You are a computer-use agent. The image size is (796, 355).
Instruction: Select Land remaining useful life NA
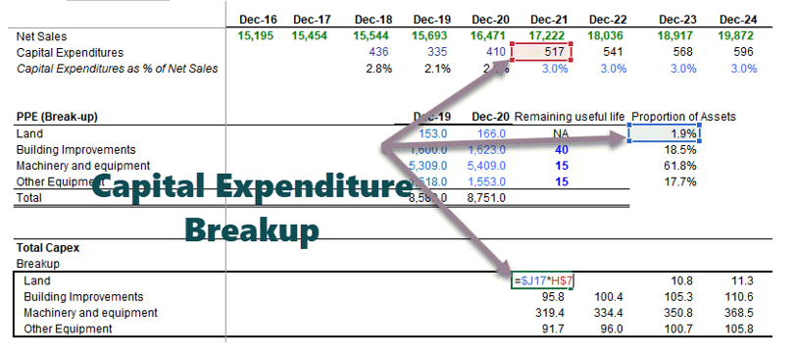point(562,133)
